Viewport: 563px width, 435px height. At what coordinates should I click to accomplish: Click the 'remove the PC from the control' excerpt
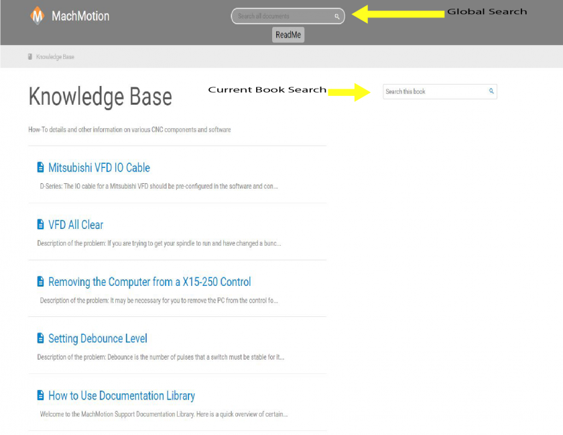159,300
